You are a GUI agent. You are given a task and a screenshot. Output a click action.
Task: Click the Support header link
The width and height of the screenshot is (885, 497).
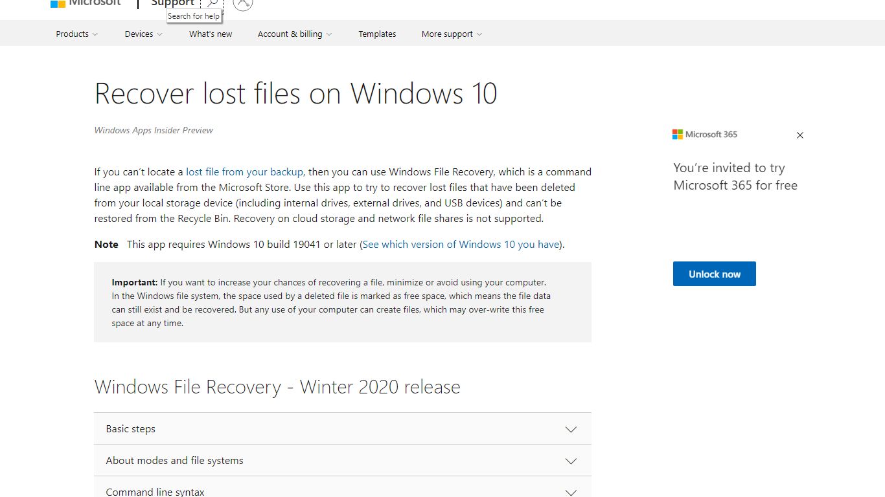click(172, 3)
